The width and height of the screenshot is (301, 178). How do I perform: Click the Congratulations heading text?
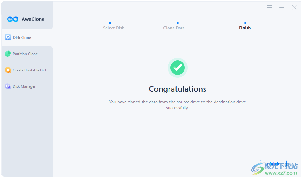(x=178, y=89)
